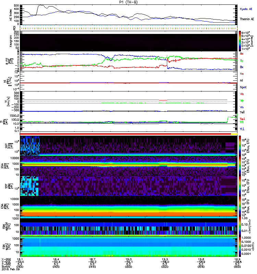
Task: Select the green "By" legend label
Action: (x=242, y=61)
